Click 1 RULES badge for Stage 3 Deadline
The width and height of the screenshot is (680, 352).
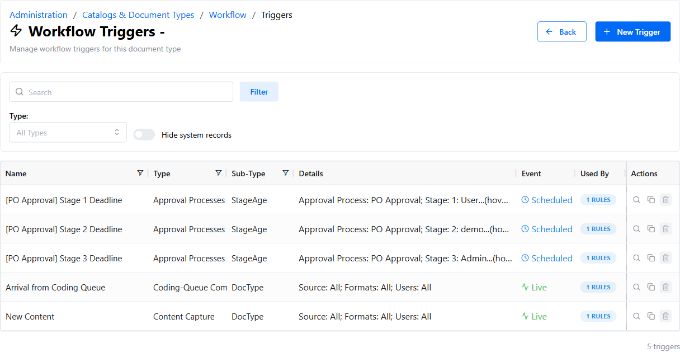[x=598, y=258]
